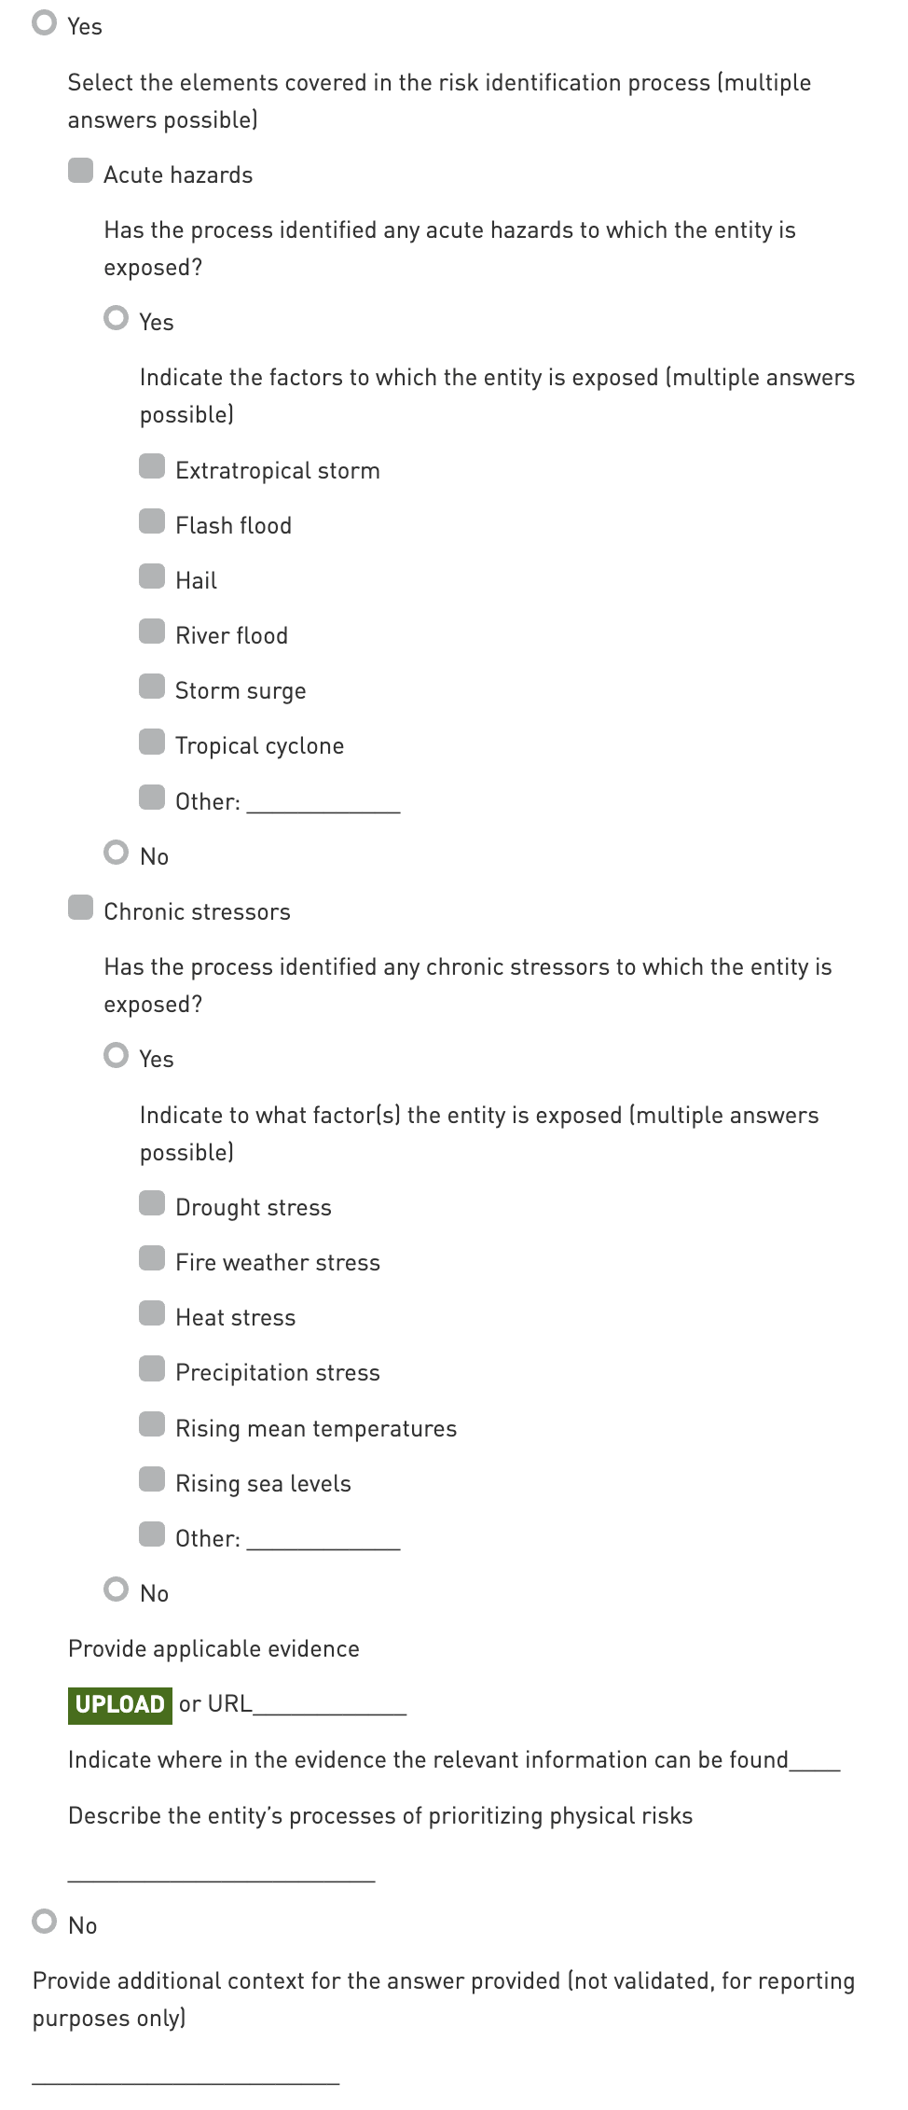This screenshot has height=2110, width=908.
Task: Click the URL input field
Action: (x=330, y=1704)
